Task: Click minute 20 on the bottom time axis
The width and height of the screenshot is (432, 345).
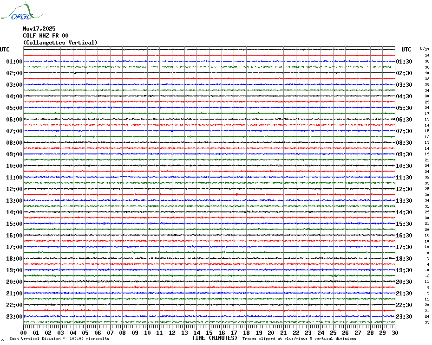Action: pos(271,332)
